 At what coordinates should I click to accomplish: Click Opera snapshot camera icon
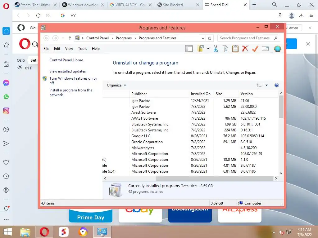(x=280, y=15)
